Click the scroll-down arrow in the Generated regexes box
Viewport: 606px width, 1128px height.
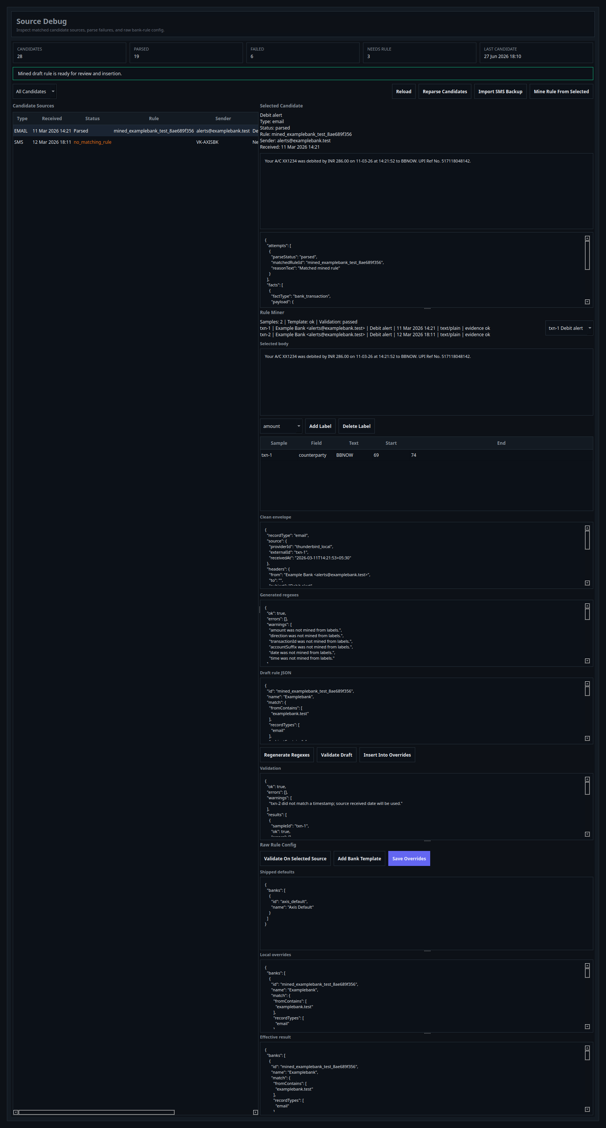coord(587,661)
